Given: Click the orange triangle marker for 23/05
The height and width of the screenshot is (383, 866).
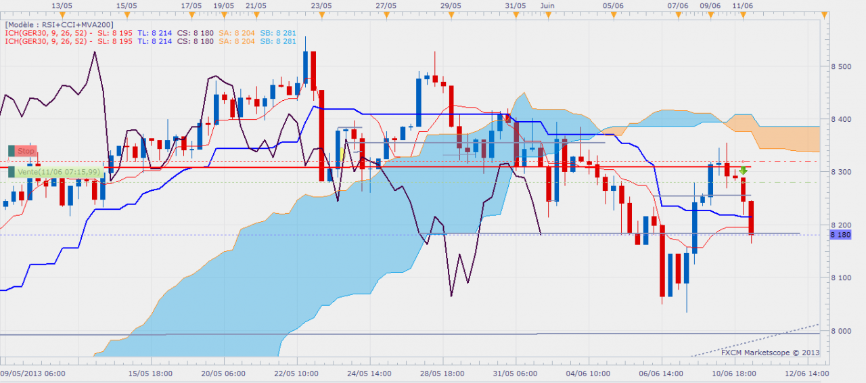Looking at the screenshot, I should click(321, 14).
